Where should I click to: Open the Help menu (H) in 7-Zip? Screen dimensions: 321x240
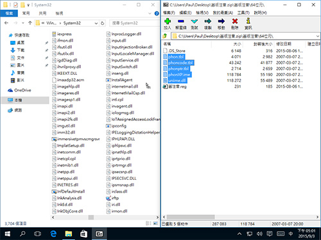click(x=260, y=13)
